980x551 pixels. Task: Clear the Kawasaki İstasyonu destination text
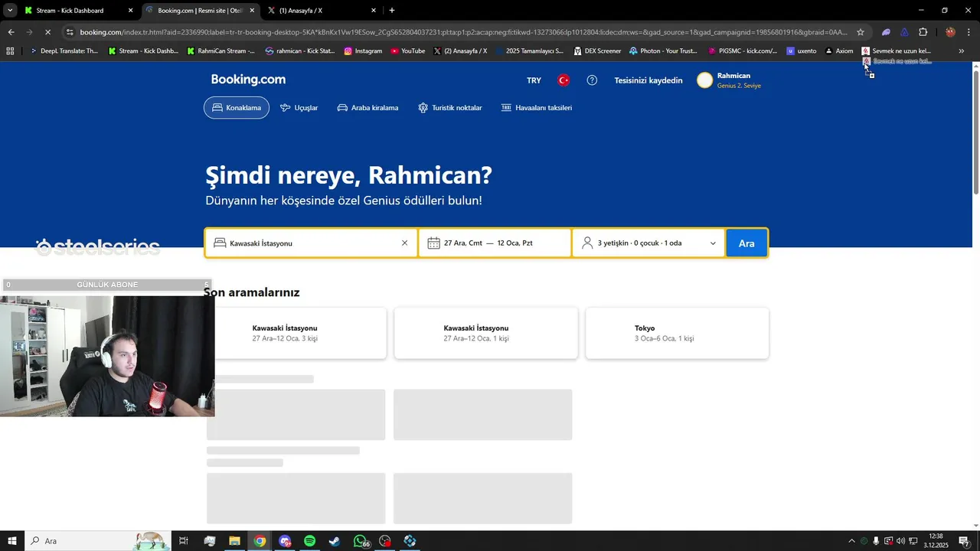click(404, 243)
